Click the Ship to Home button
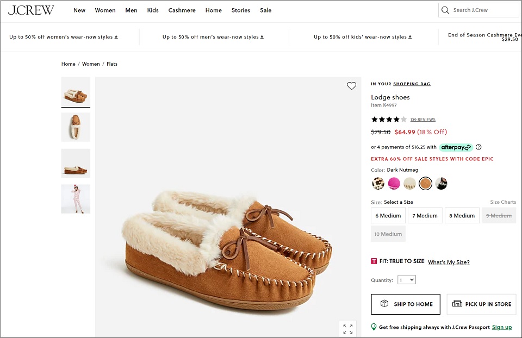Screen dimensions: 522x338 [406, 304]
